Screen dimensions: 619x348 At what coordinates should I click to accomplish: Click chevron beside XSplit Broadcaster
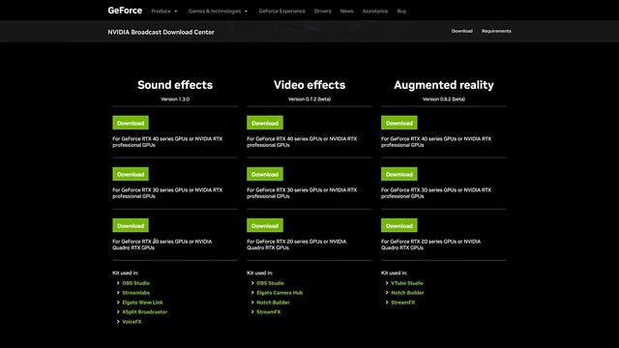point(118,311)
